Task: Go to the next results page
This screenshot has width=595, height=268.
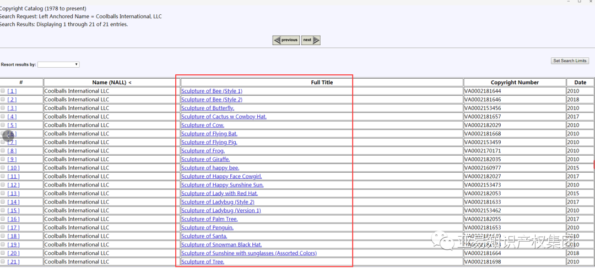Action: click(x=311, y=40)
